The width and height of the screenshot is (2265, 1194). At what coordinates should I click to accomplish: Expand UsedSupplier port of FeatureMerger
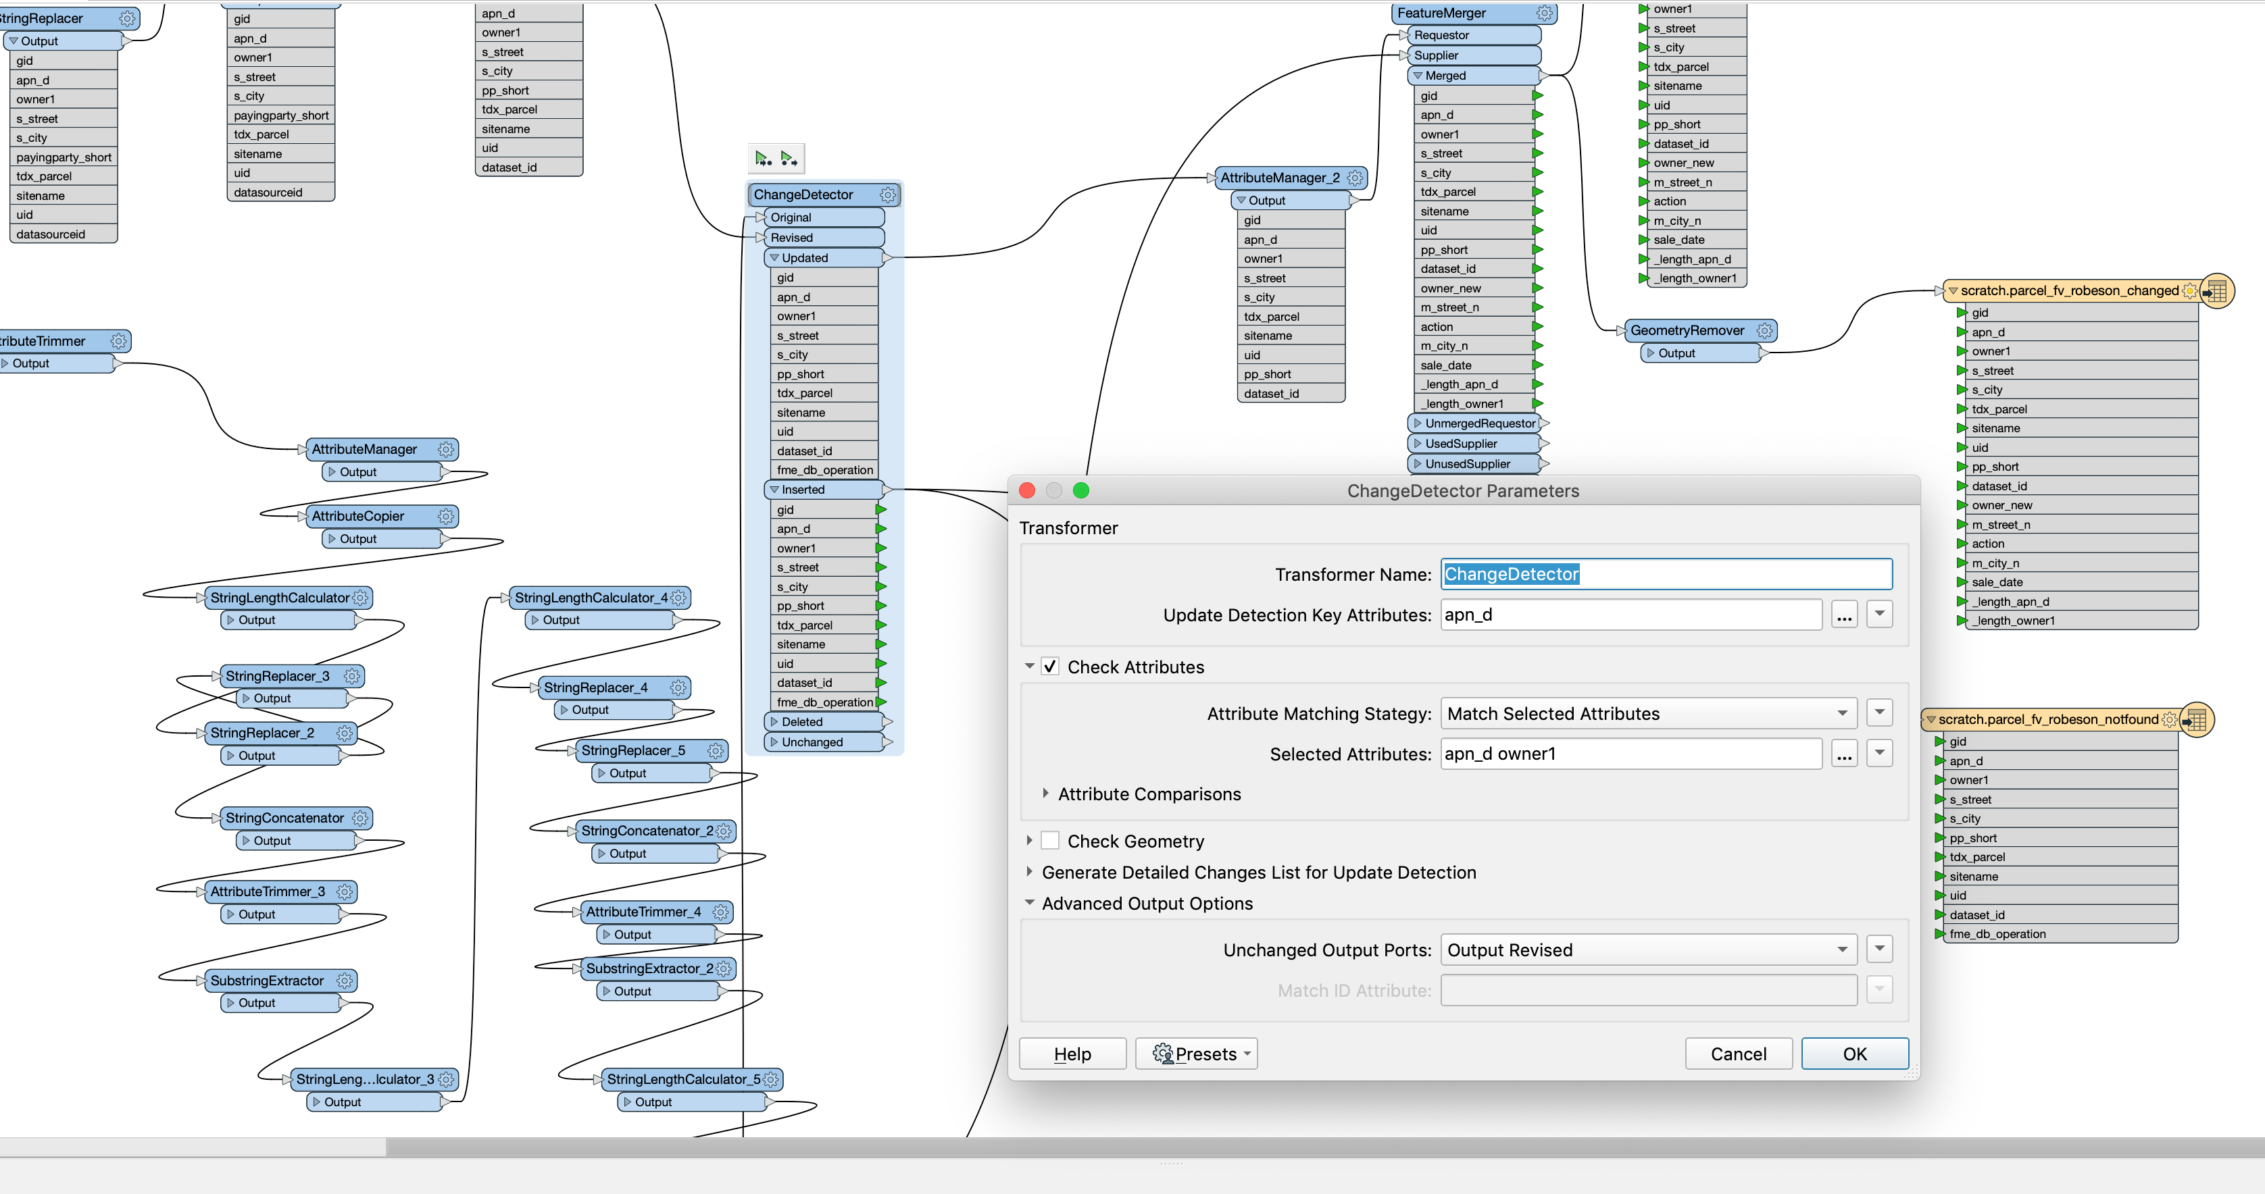tap(1418, 444)
